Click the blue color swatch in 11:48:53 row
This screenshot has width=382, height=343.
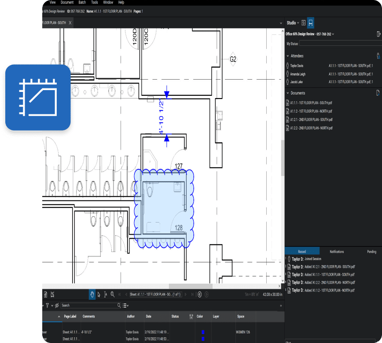203,339
